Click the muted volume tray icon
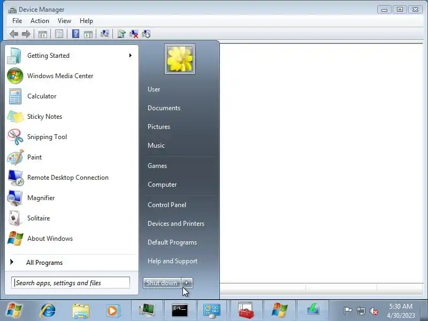 pyautogui.click(x=373, y=311)
